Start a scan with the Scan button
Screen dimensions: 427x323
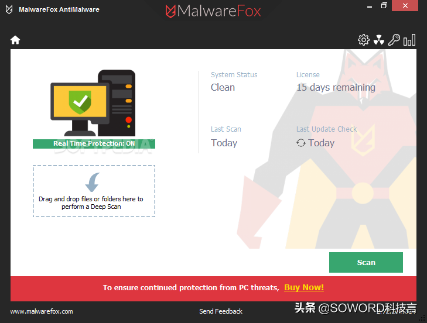[366, 262]
